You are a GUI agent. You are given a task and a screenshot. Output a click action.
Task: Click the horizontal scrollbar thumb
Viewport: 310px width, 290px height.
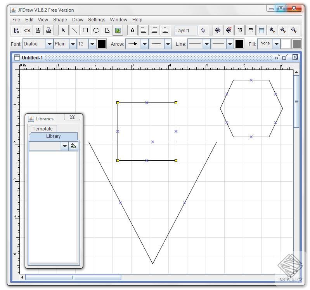(x=73, y=277)
